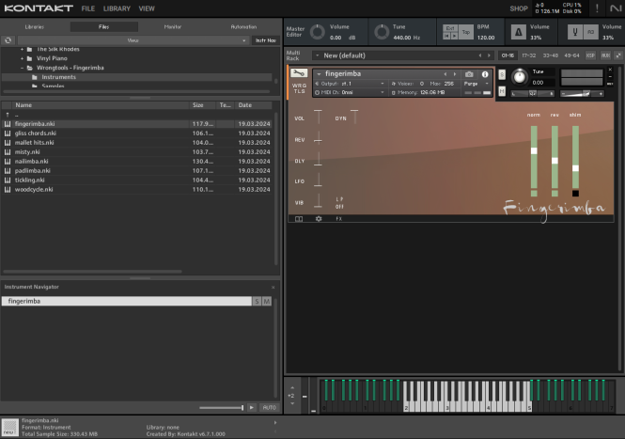Click the alert exclamation icon in the top bar
The height and width of the screenshot is (439, 625).
[x=597, y=8]
